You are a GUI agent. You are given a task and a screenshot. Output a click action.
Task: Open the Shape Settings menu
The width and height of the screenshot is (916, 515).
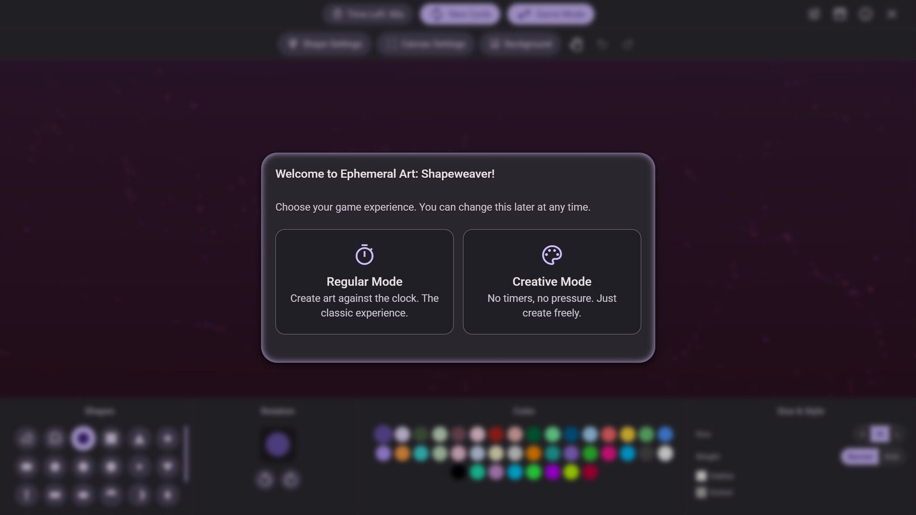[x=324, y=44]
